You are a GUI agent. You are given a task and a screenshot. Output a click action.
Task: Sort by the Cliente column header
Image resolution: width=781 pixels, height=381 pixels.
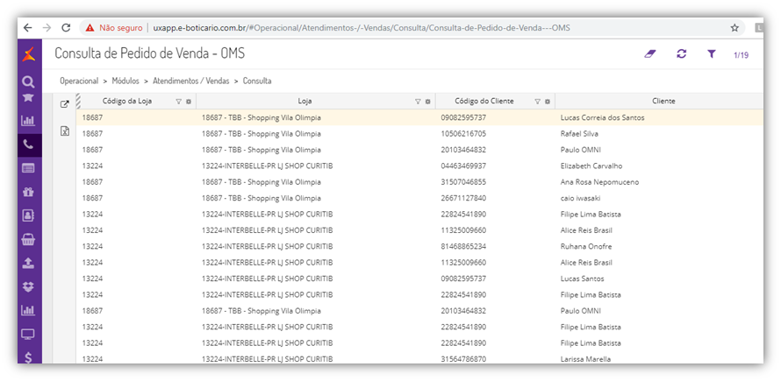663,102
